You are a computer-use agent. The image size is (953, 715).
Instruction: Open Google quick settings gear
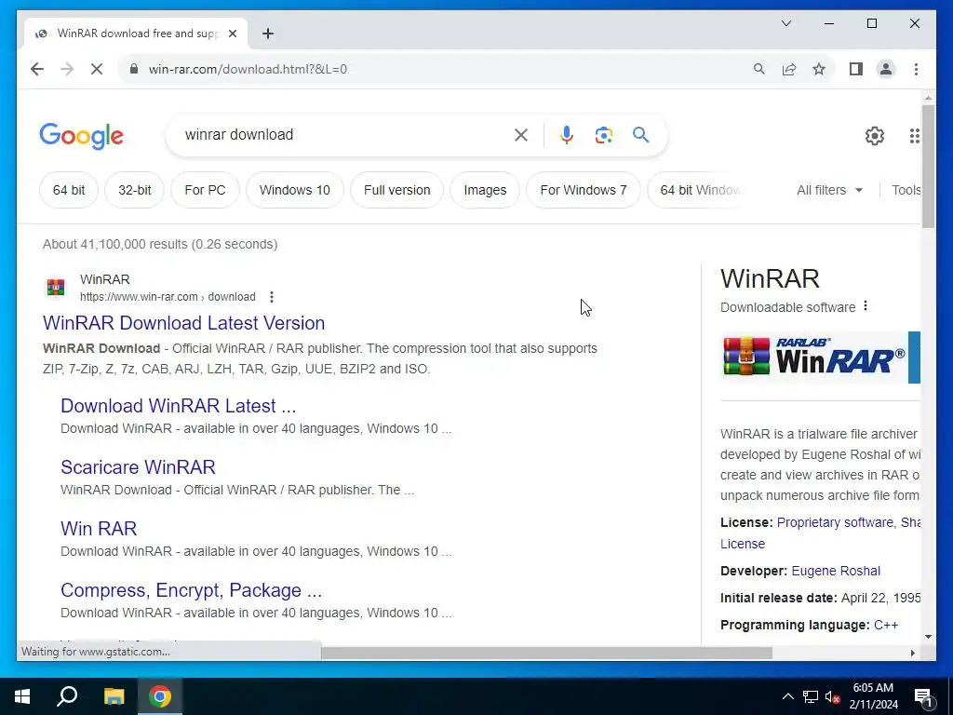(x=874, y=136)
